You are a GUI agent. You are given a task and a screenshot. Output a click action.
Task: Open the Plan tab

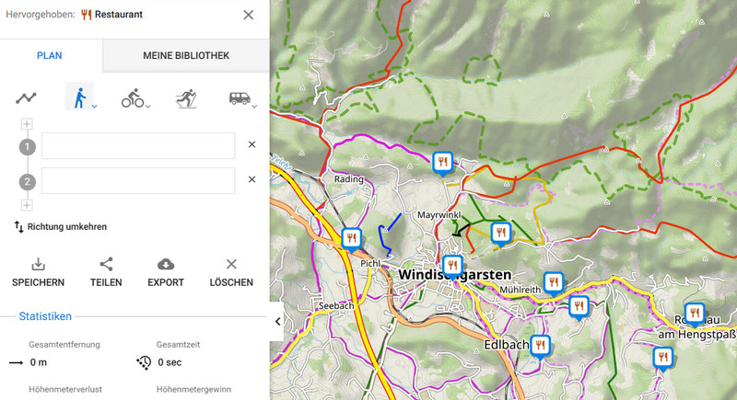pos(50,55)
